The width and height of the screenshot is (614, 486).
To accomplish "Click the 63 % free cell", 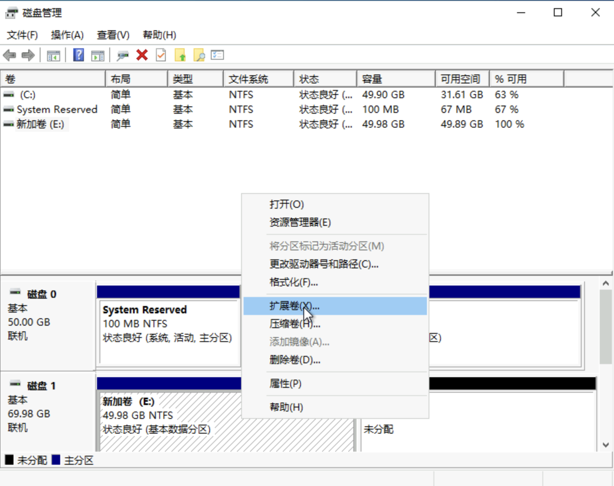I will tap(507, 94).
